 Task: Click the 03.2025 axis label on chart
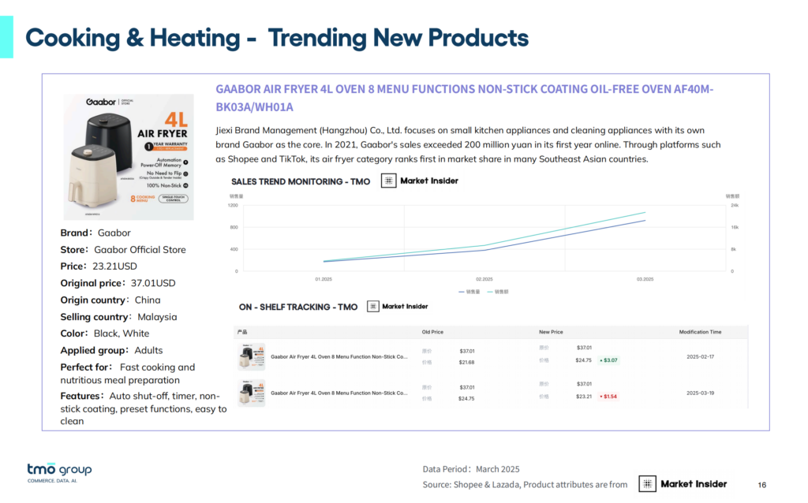point(645,279)
